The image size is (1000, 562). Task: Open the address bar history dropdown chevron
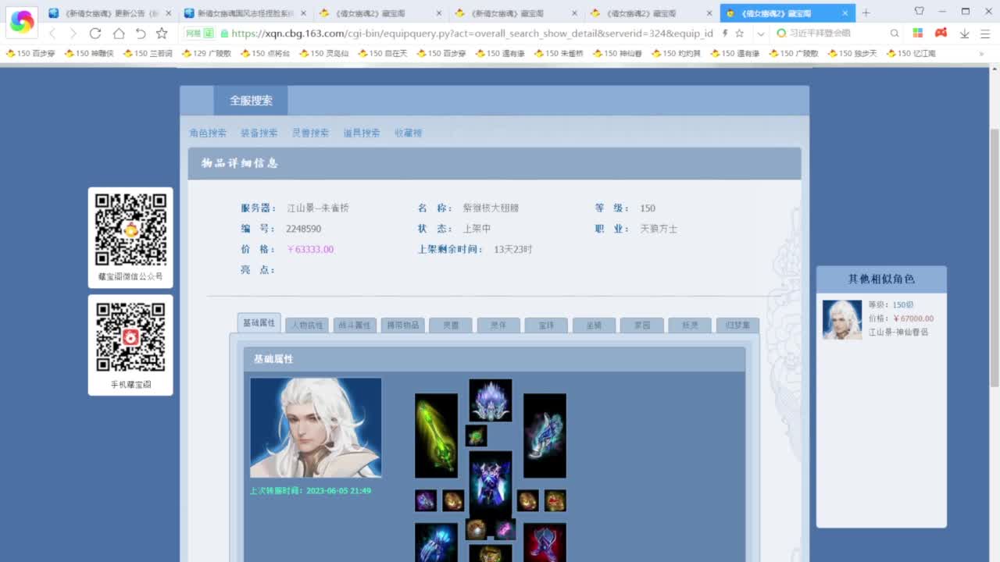coord(760,33)
